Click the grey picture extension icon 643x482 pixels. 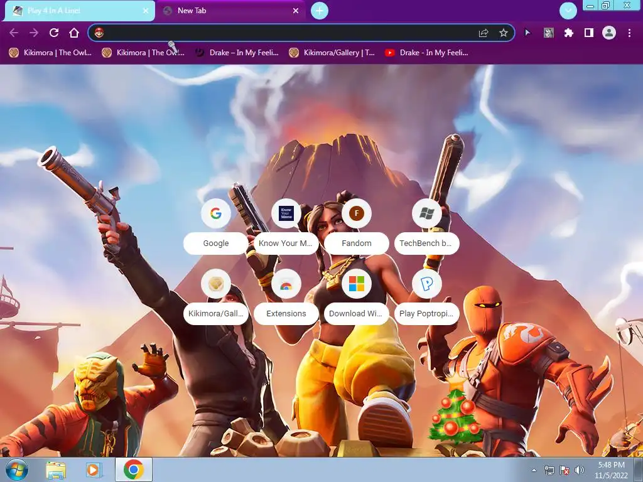[x=548, y=33]
